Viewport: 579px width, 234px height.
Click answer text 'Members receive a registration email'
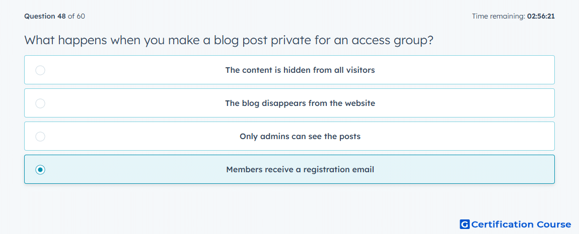300,170
